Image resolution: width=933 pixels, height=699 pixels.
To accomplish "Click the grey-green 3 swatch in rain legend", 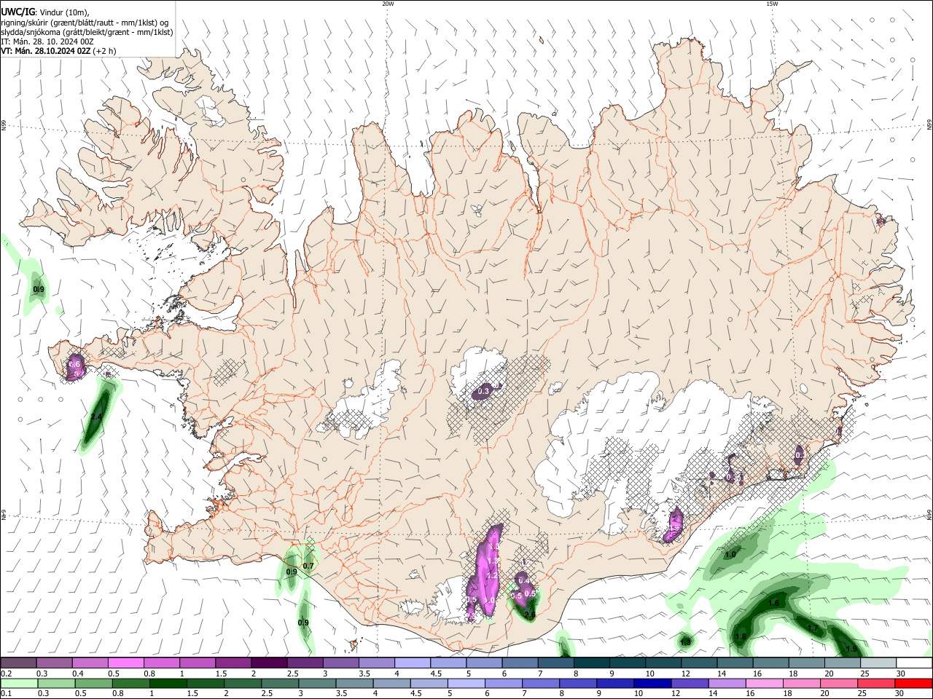I will (318, 683).
